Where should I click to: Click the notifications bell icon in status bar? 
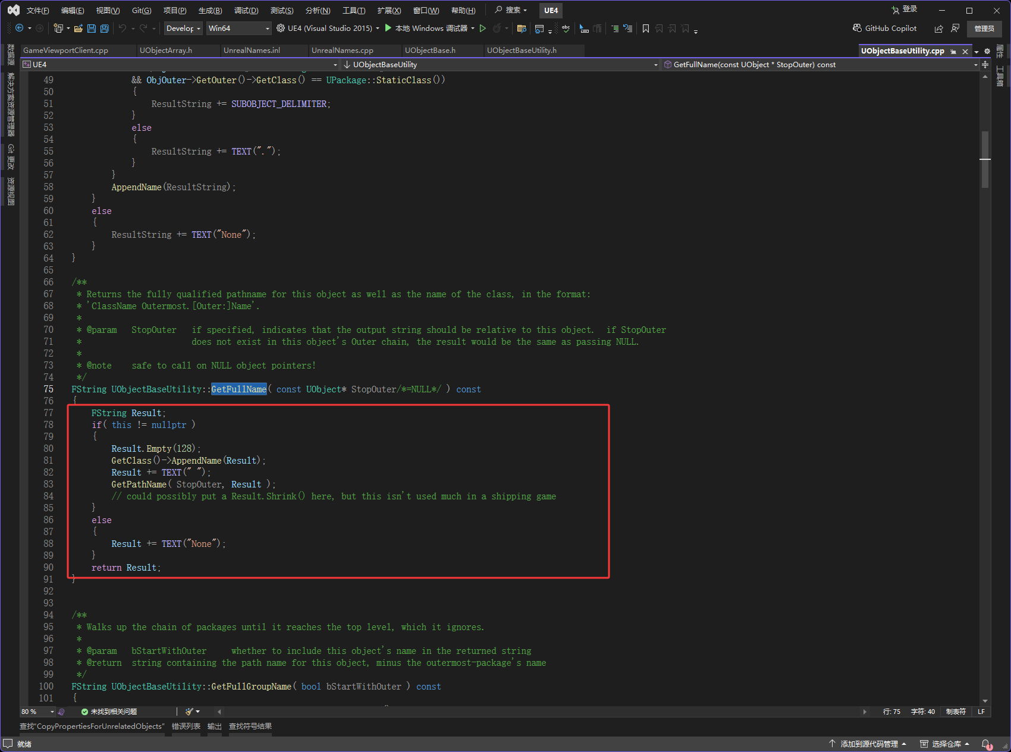(986, 744)
